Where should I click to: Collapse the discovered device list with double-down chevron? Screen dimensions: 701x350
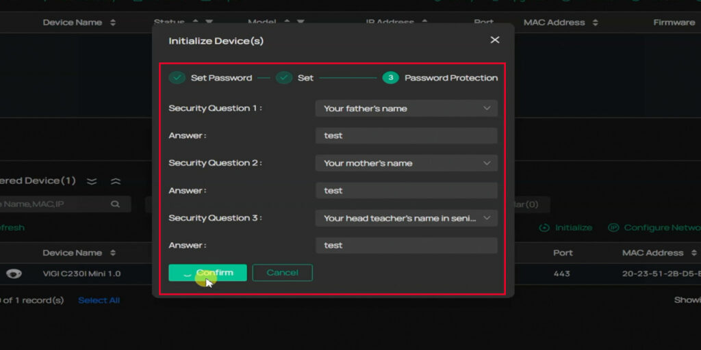(92, 181)
